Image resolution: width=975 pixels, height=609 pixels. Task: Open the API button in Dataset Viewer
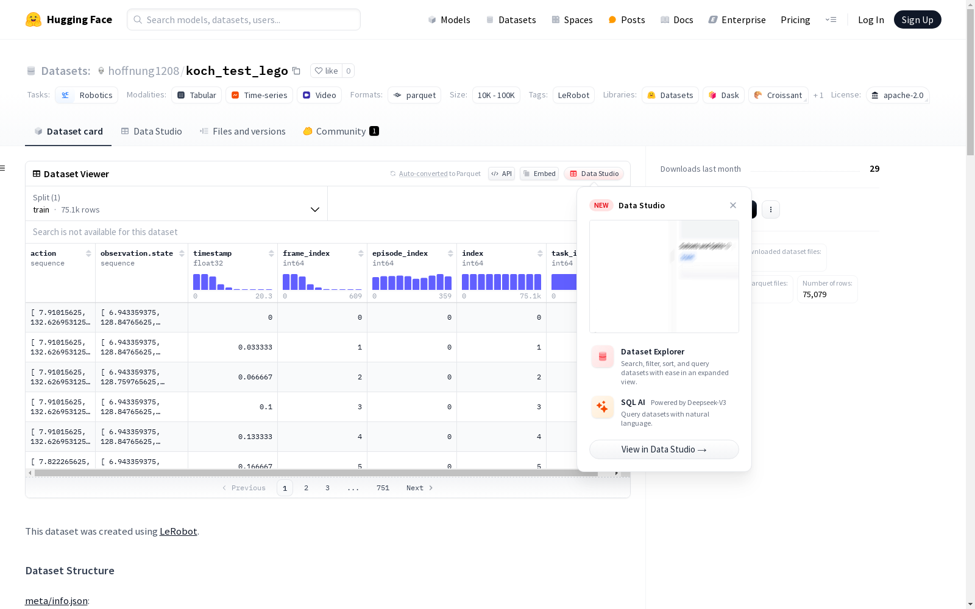coord(502,174)
